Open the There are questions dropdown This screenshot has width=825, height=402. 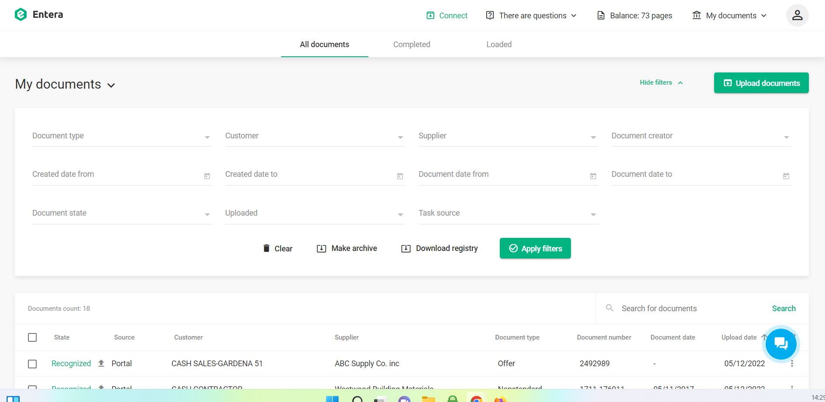pos(531,15)
